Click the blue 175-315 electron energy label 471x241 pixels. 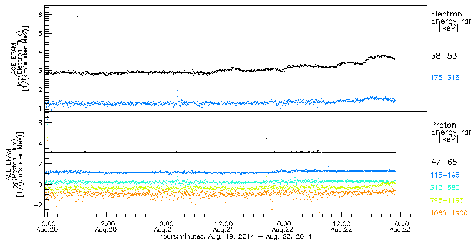click(445, 78)
